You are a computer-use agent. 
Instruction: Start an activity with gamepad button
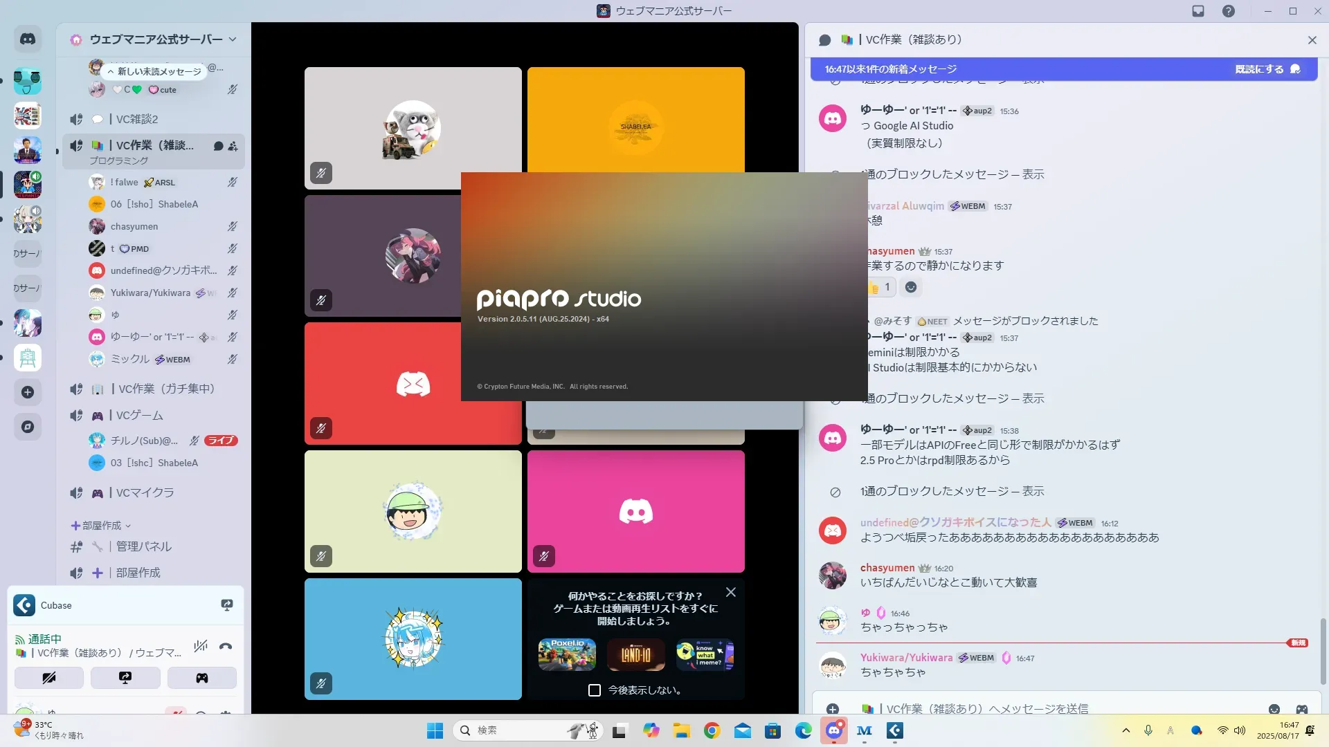coord(201,678)
